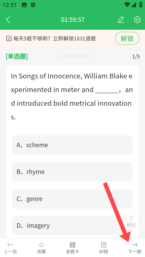
Task: Open the settings gear icon
Action: click(137, 20)
